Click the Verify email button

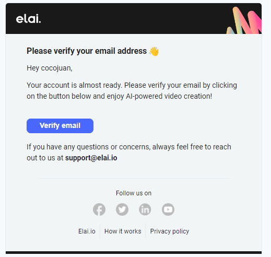[60, 126]
